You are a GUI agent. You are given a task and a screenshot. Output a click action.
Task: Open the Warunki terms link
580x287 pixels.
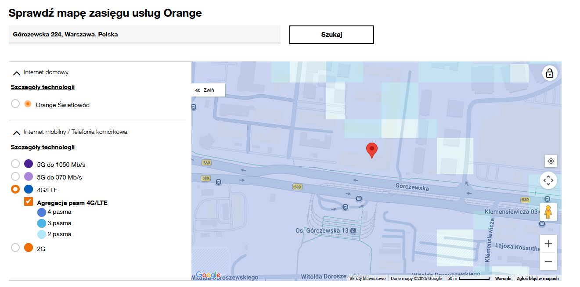tap(503, 278)
